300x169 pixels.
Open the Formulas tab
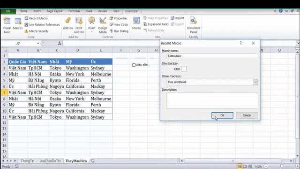(x=74, y=11)
